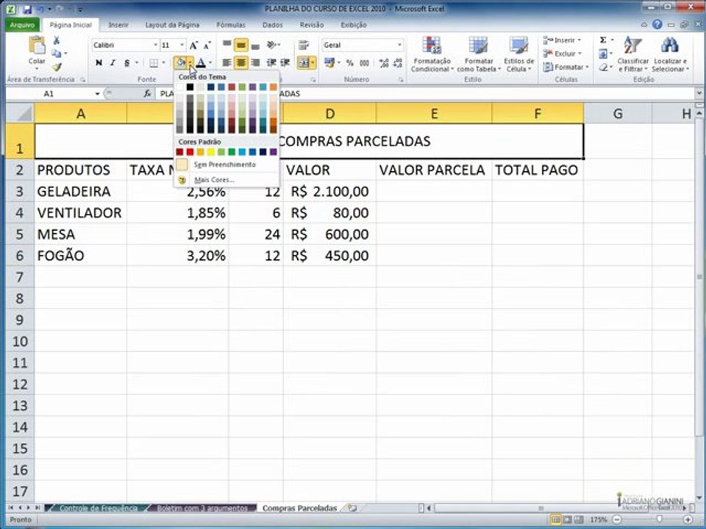Select column G header
This screenshot has height=529, width=706.
618,113
